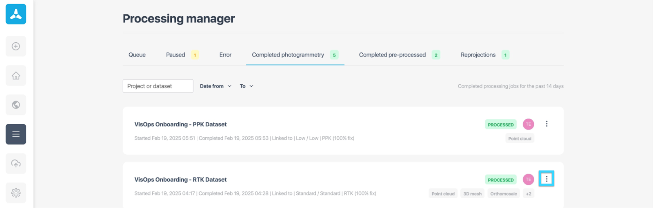
Task: Expand the +2 more outputs badge
Action: [529, 194]
